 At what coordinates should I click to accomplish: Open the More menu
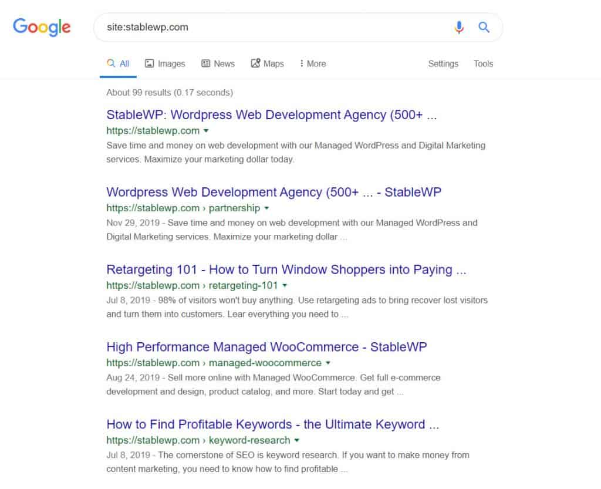pos(313,63)
